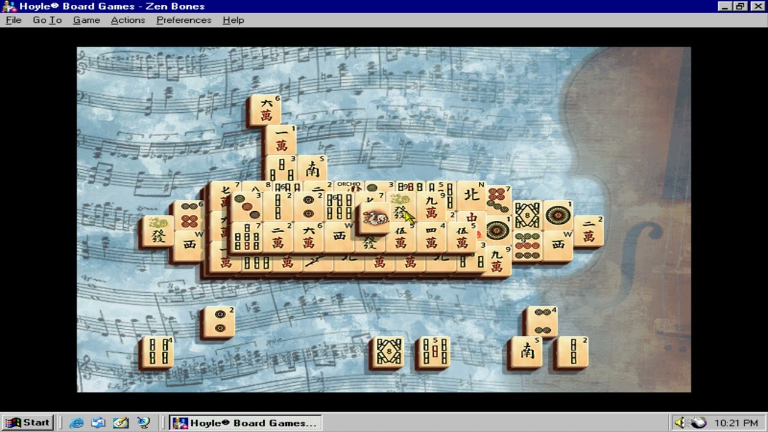Viewport: 768px width, 432px height.
Task: Select the 7 bamboo tile on the top layer
Action: 247,237
